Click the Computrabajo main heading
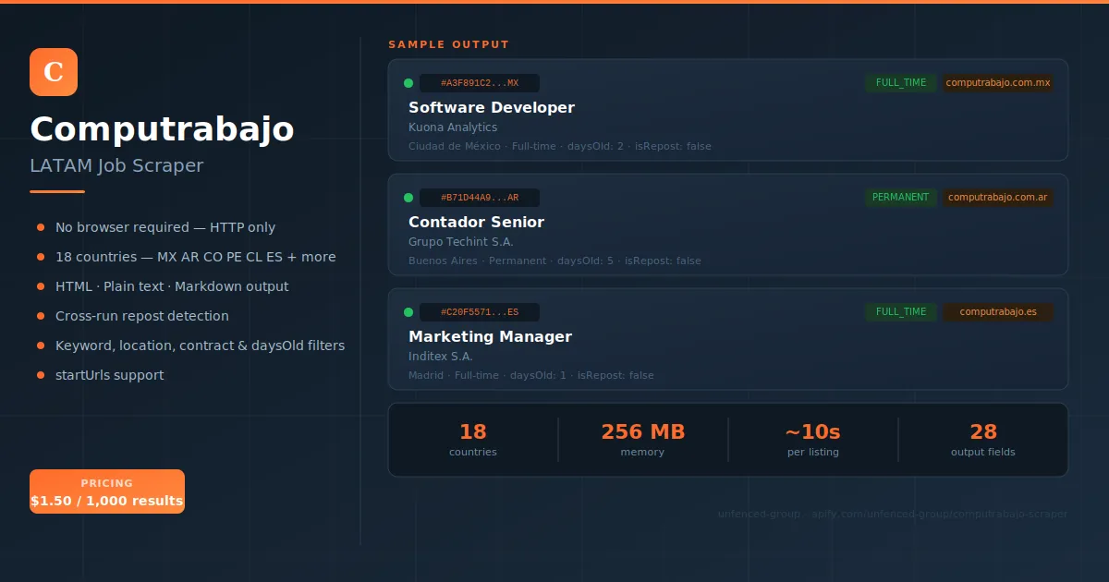Screen dimensions: 1109x582 tap(162, 129)
